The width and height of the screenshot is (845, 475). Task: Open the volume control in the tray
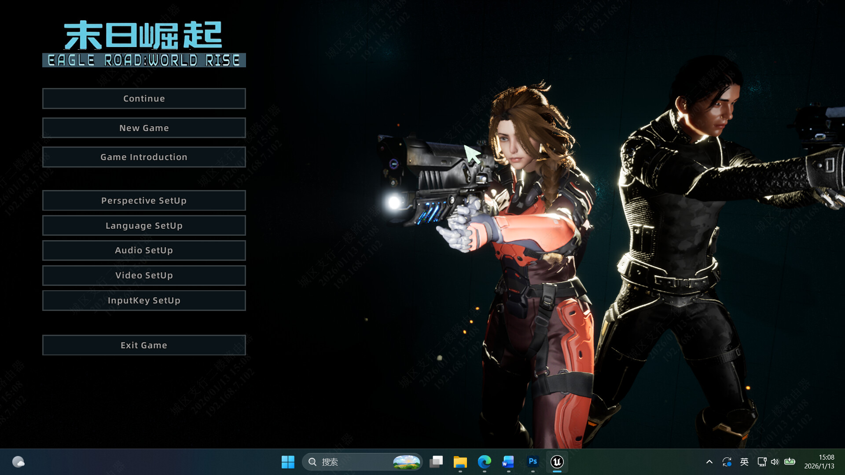click(775, 462)
